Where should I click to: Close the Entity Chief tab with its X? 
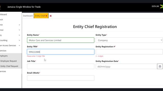click(46, 16)
